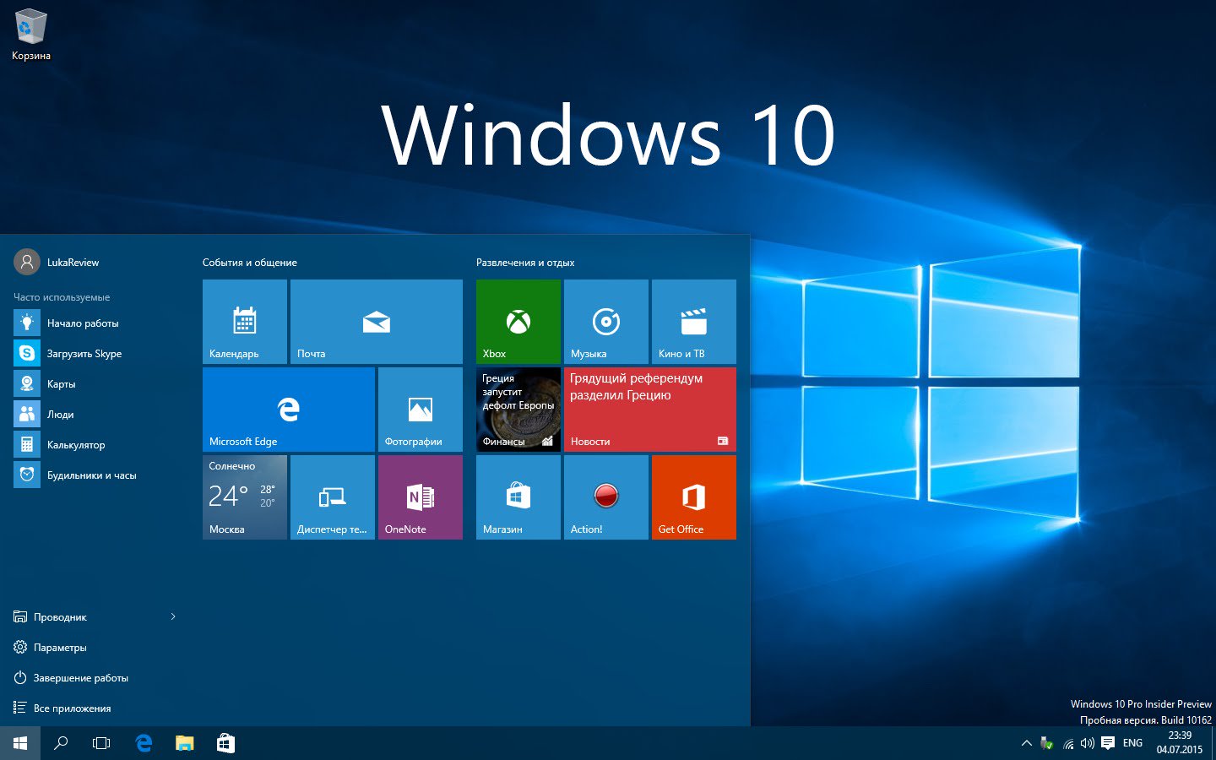This screenshot has height=760, width=1216.
Task: Open Начало работы from frequently used list
Action: point(93,323)
